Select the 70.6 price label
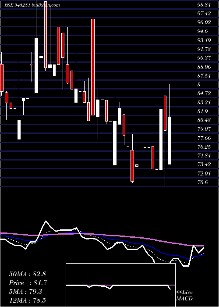 coord(202,182)
